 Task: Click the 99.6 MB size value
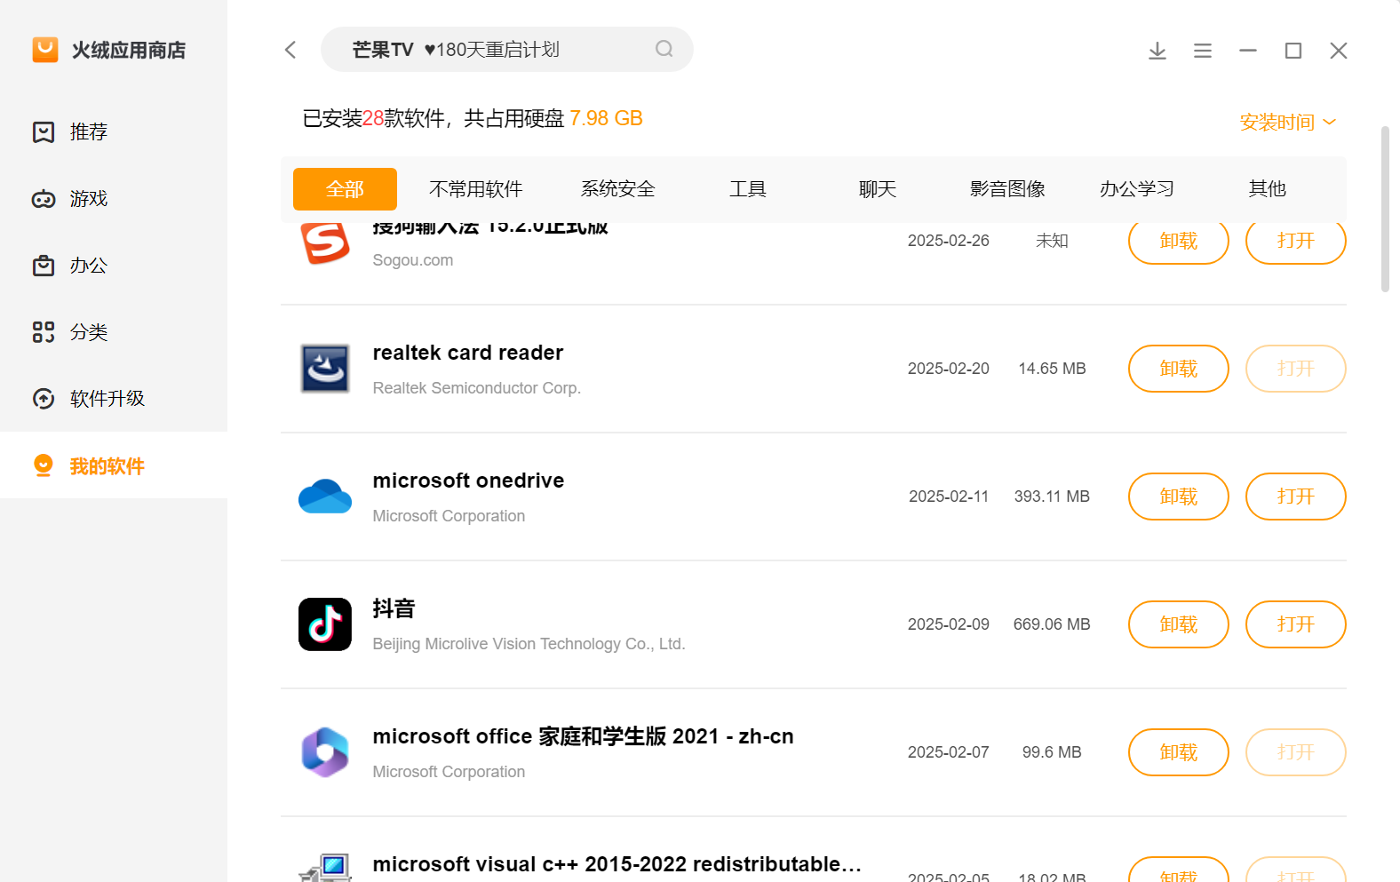[x=1052, y=752]
